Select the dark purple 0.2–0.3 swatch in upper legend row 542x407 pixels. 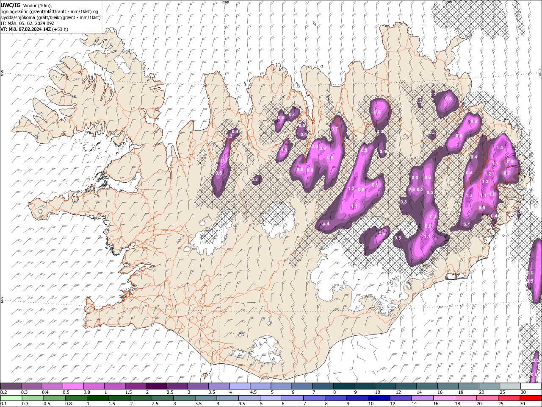click(x=11, y=386)
